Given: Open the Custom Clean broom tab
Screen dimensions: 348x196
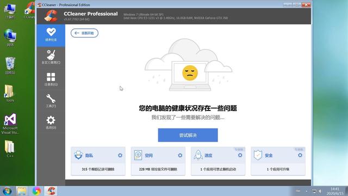Looking at the screenshot, I should [51, 57].
